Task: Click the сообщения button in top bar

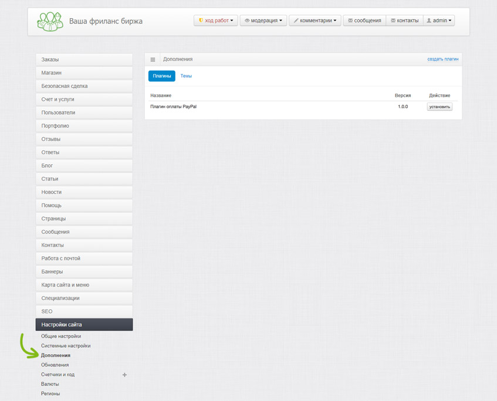Action: (364, 21)
